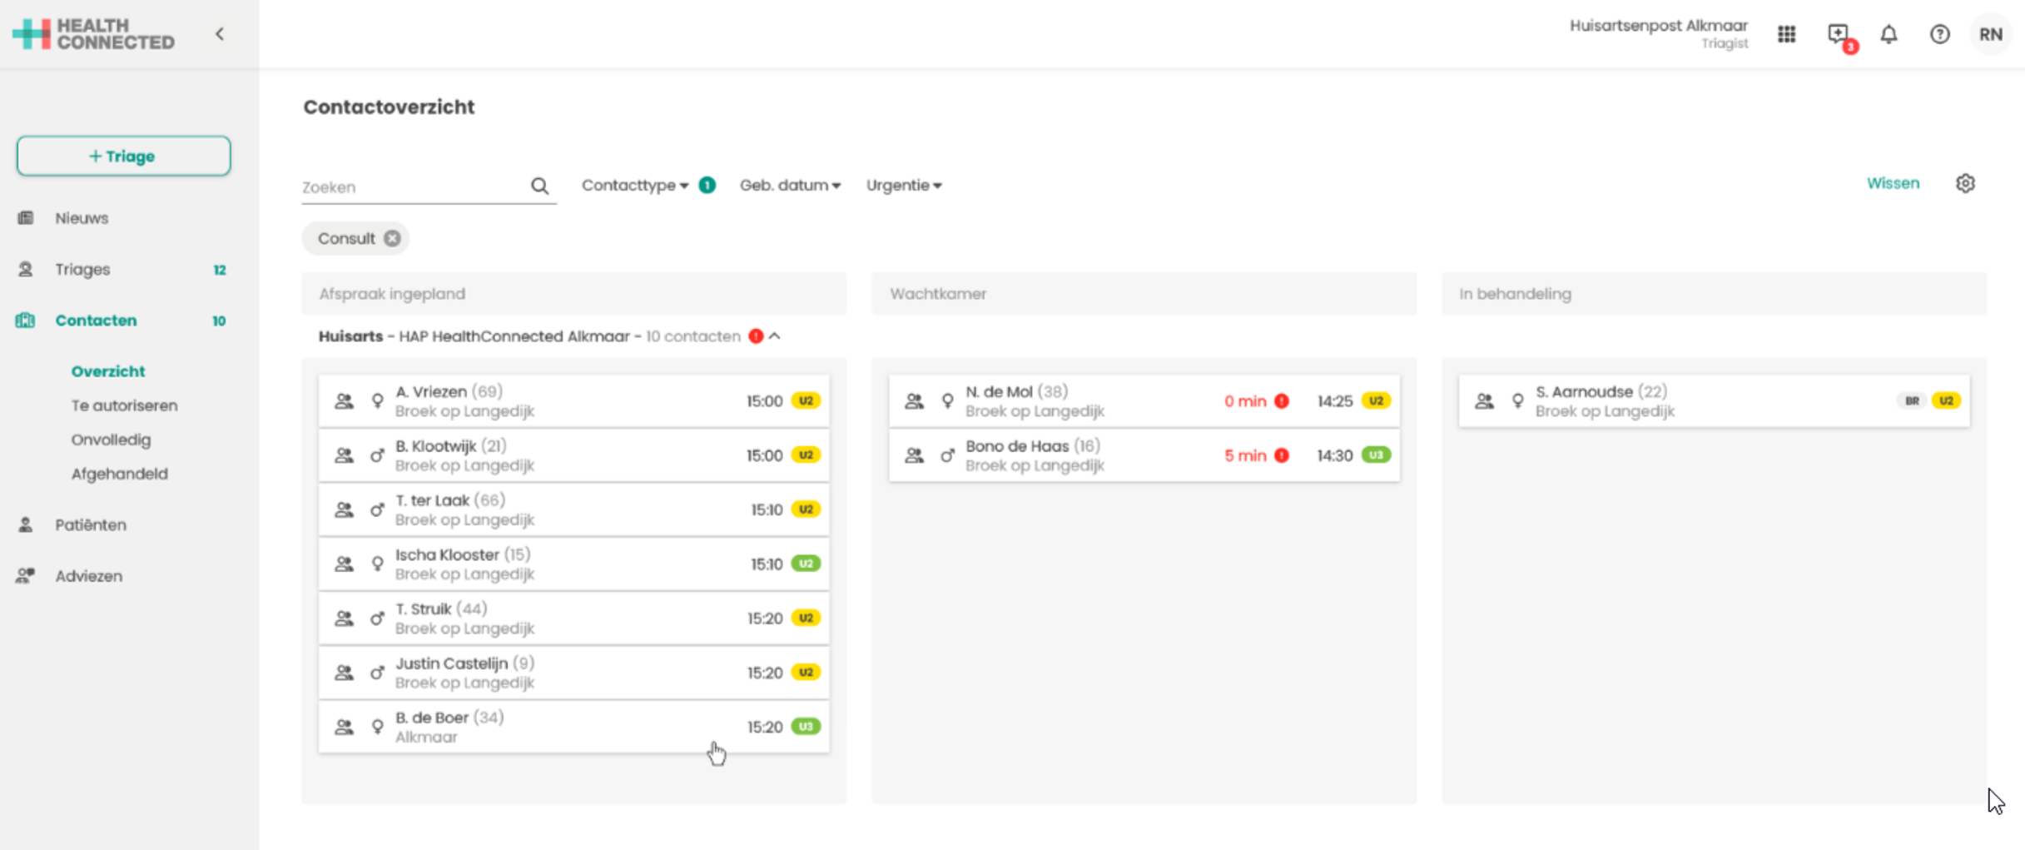Select the Onvolledig submenu item

111,440
